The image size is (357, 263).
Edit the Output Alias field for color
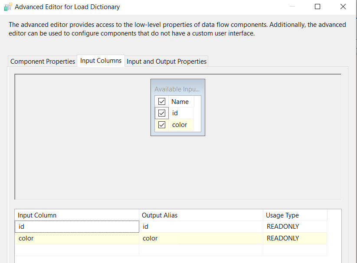tap(201, 238)
